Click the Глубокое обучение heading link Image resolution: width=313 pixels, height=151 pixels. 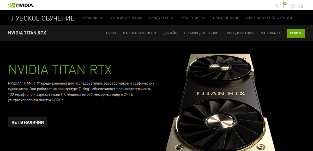(41, 18)
